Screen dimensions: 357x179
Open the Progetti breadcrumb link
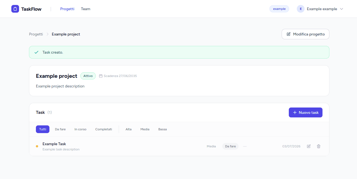(36, 34)
